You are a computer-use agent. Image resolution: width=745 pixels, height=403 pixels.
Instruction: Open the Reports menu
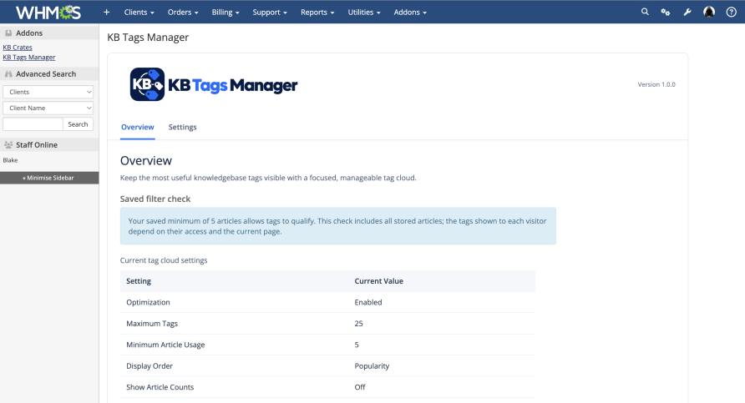click(x=317, y=13)
